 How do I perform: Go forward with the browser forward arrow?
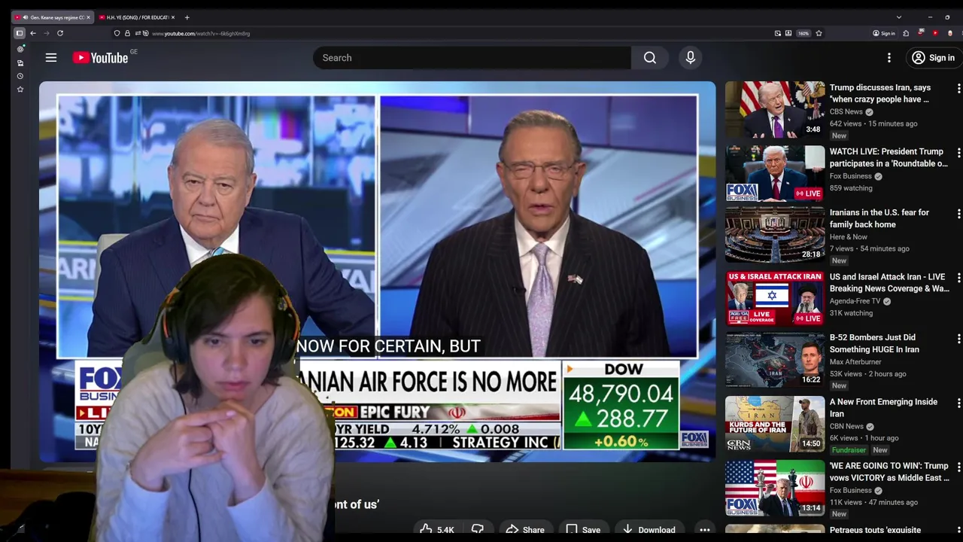click(x=47, y=33)
